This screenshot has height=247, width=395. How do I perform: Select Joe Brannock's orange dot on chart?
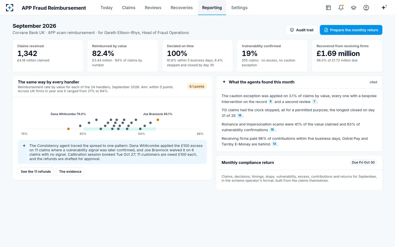pyautogui.click(x=158, y=120)
